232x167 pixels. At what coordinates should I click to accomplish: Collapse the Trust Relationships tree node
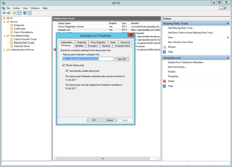pyautogui.click(x=4, y=36)
